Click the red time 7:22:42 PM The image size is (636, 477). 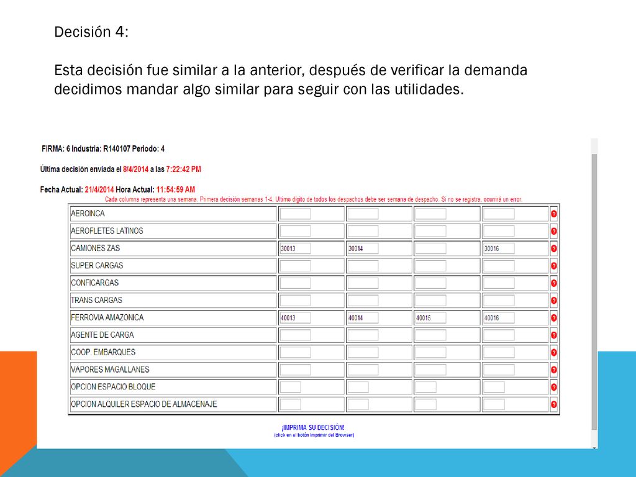click(x=183, y=169)
